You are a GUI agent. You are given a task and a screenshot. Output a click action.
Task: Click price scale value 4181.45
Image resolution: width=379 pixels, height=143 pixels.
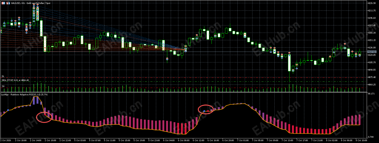click(371, 25)
